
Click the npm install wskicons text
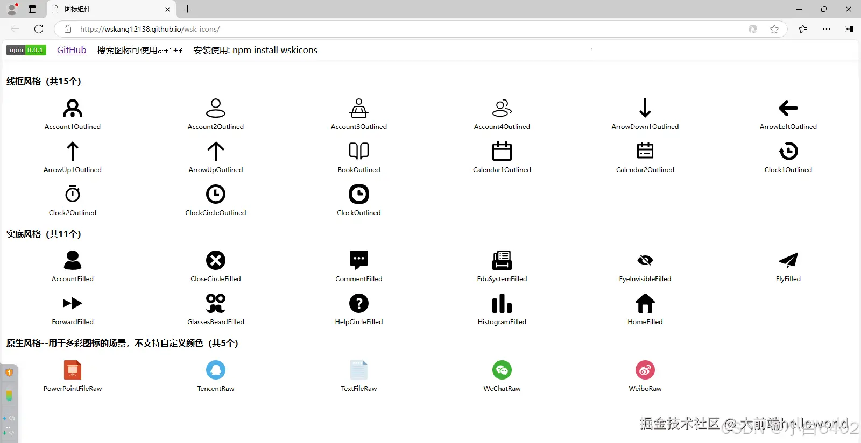(275, 50)
